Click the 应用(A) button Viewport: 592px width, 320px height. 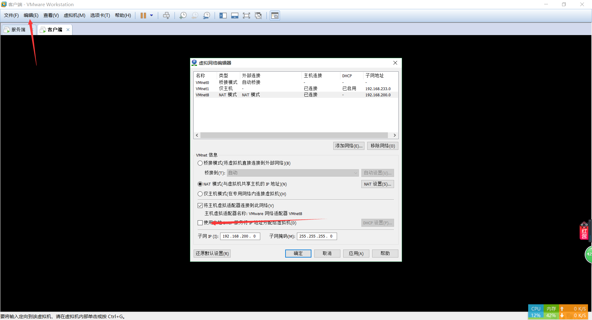click(x=356, y=254)
